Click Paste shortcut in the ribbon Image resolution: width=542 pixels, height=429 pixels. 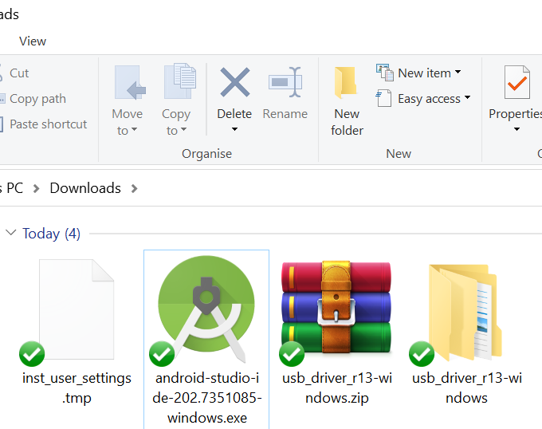pyautogui.click(x=48, y=124)
